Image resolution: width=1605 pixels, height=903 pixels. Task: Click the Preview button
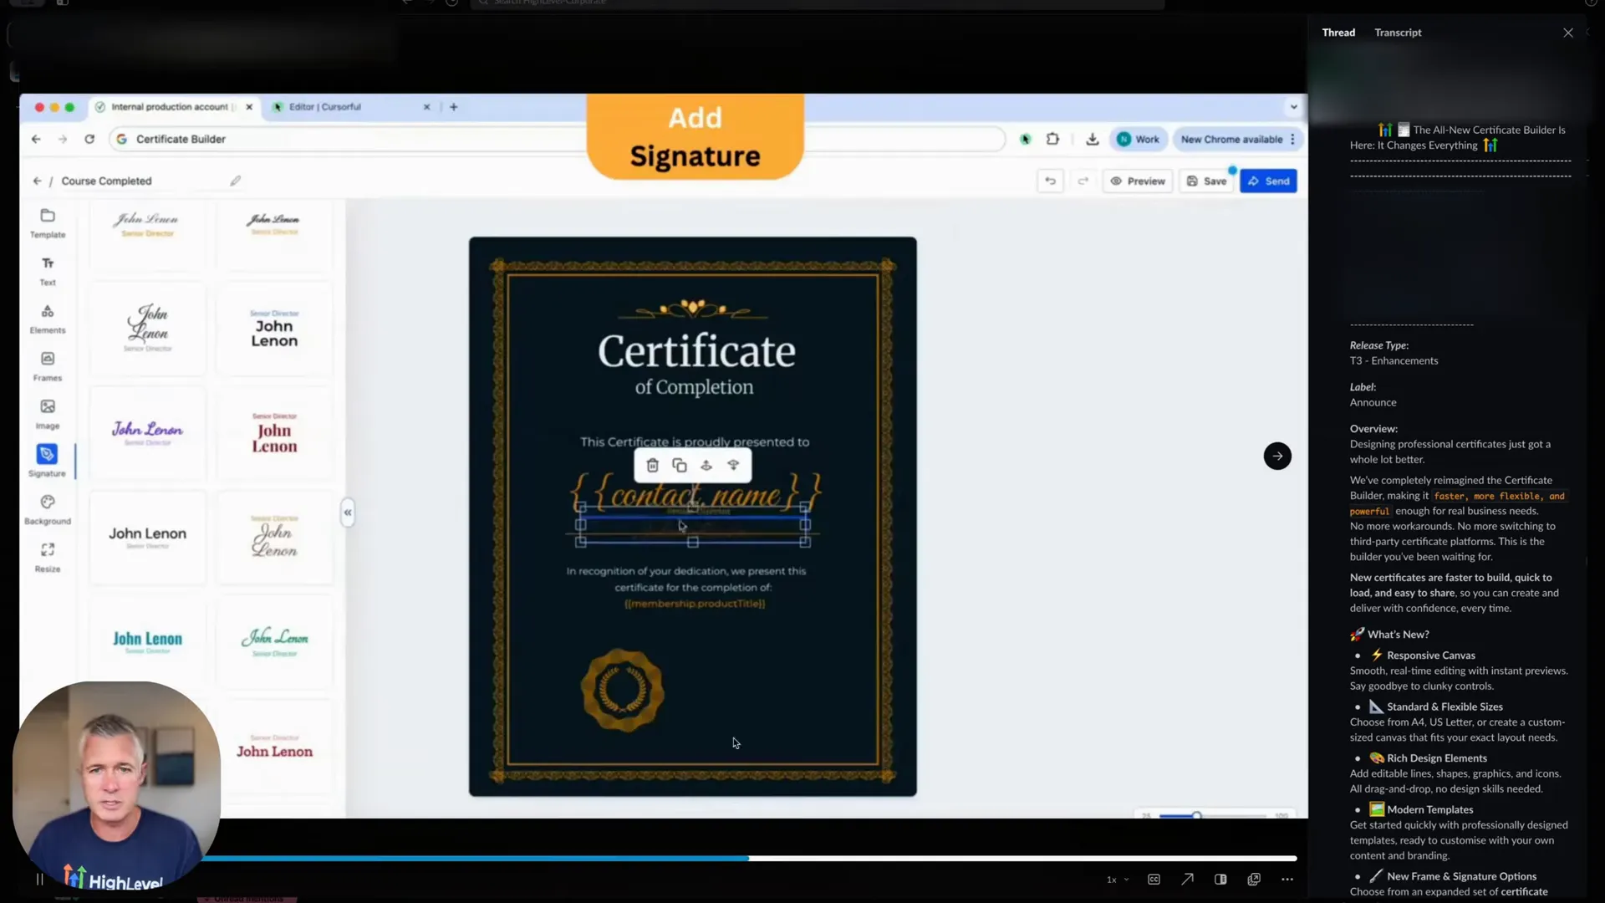coord(1137,181)
